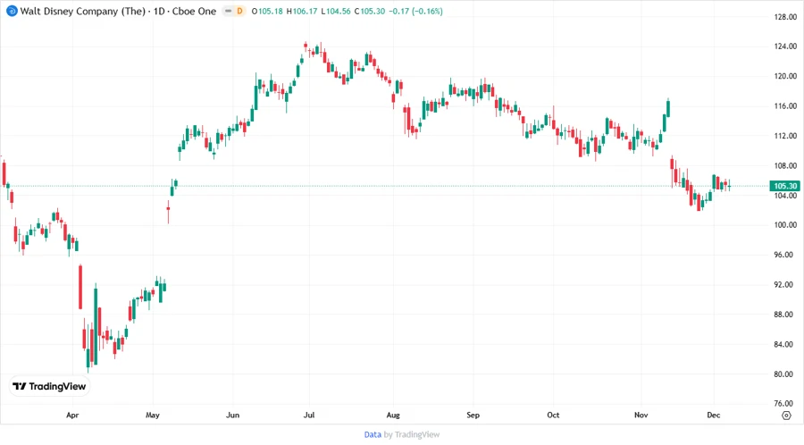The height and width of the screenshot is (445, 804).
Task: Click the grey dash market status badge
Action: [228, 11]
